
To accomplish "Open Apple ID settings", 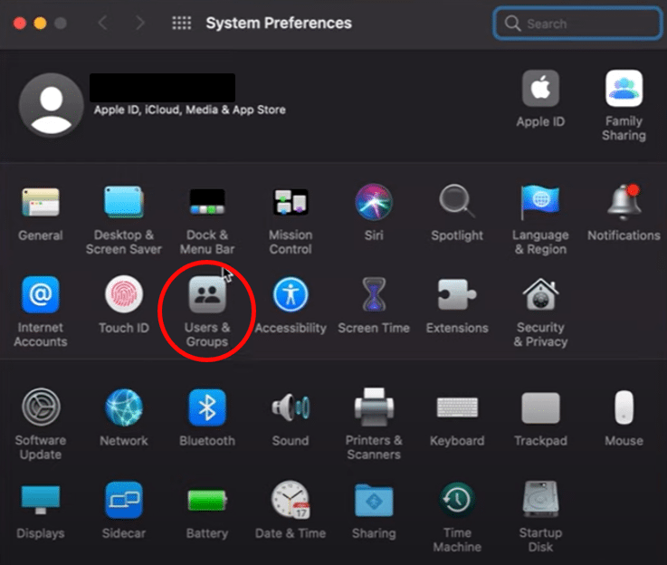I will tap(540, 91).
